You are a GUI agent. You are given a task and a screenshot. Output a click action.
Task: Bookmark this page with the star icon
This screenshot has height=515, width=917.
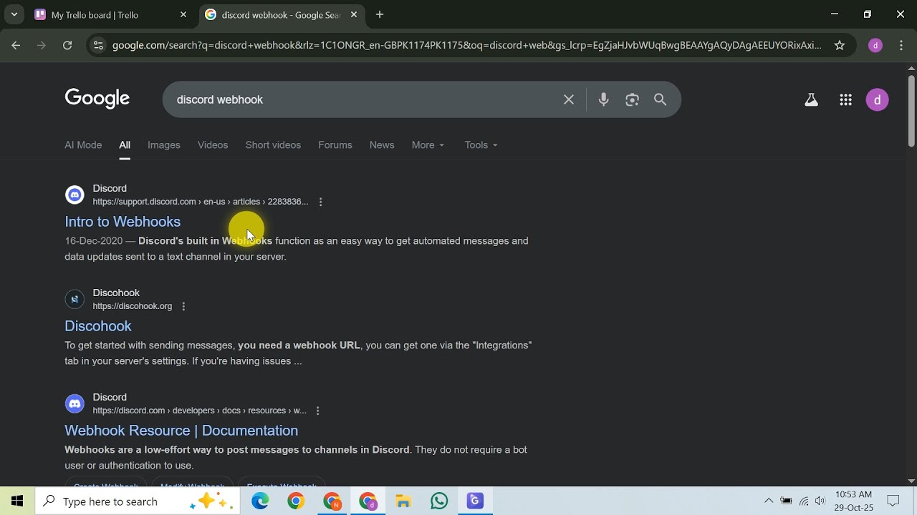click(840, 45)
